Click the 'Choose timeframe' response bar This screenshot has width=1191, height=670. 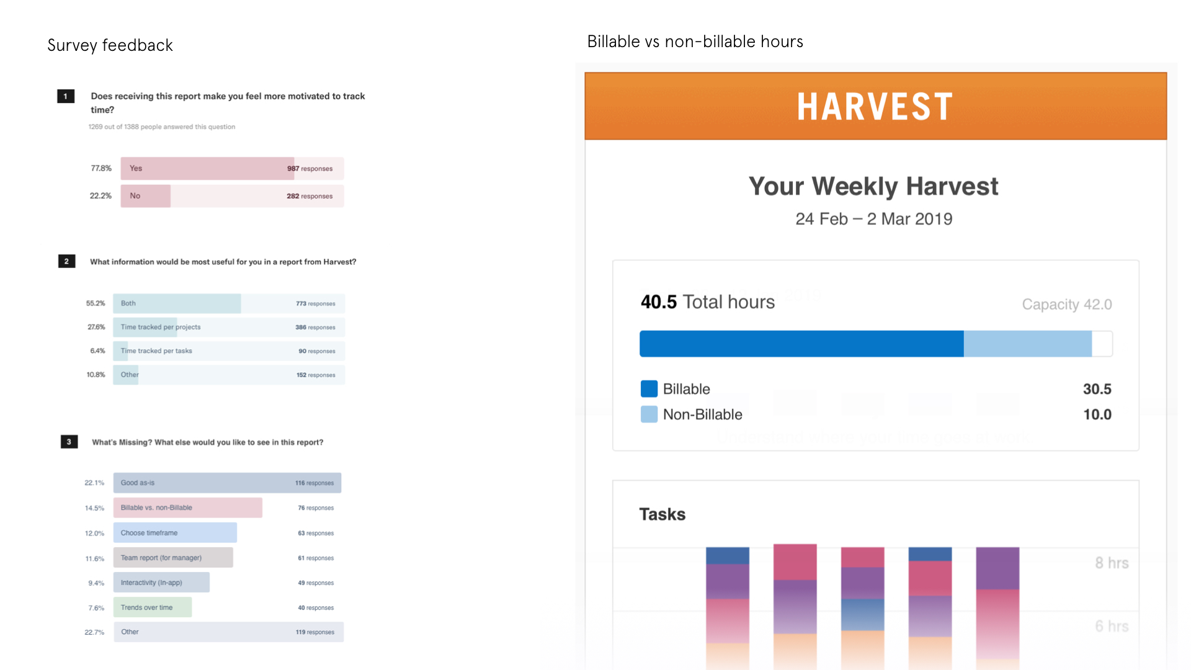tap(175, 533)
